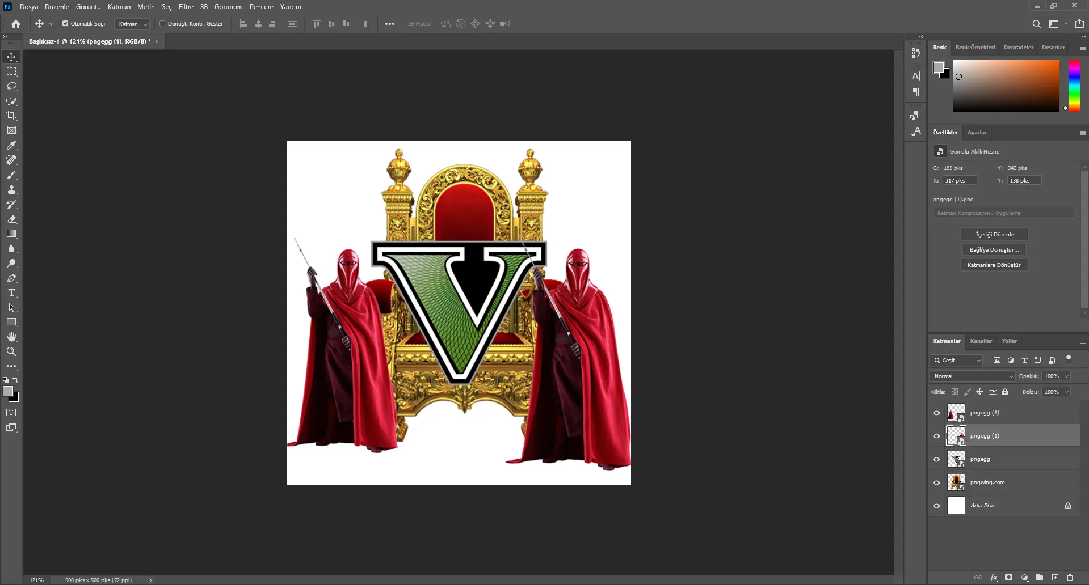This screenshot has width=1089, height=585.
Task: Select the Frame tool
Action: (11, 130)
